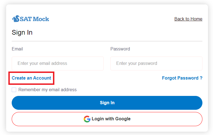Screen dimensions: 213x135
Task: Click the white 'Sign In' button text
Action: [x=107, y=103]
